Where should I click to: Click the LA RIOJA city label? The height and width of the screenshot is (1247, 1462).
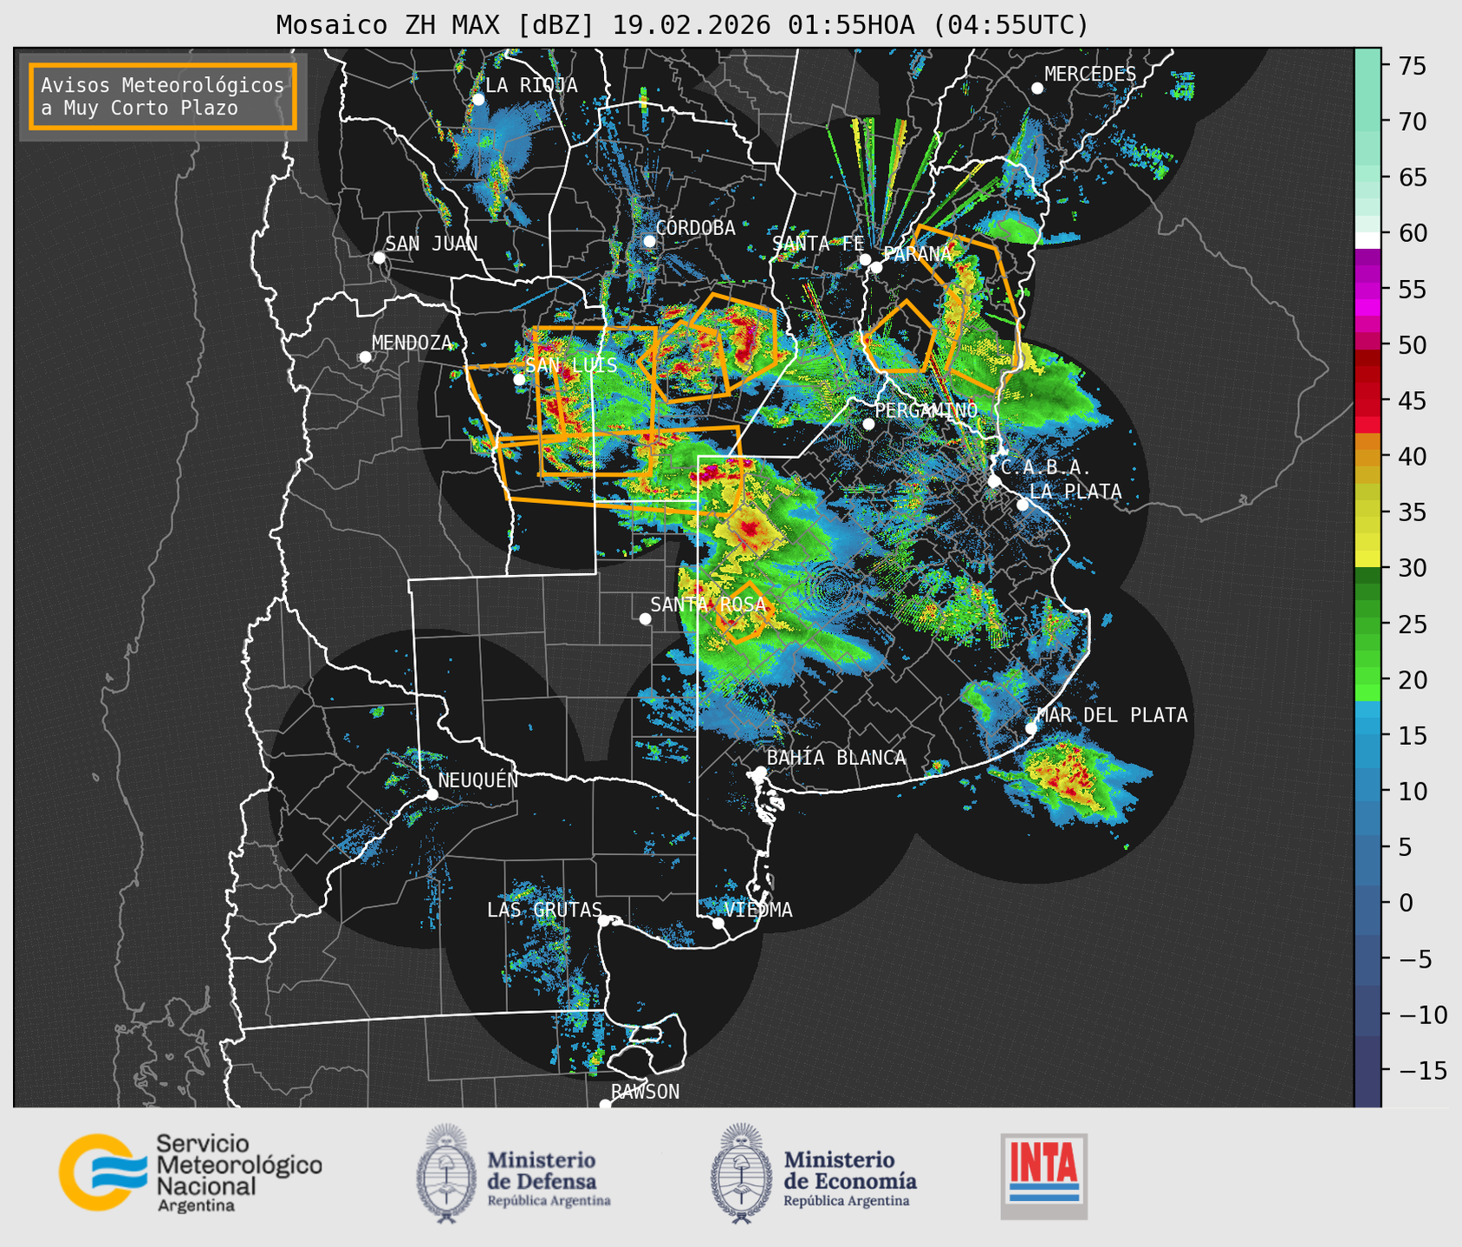(531, 85)
